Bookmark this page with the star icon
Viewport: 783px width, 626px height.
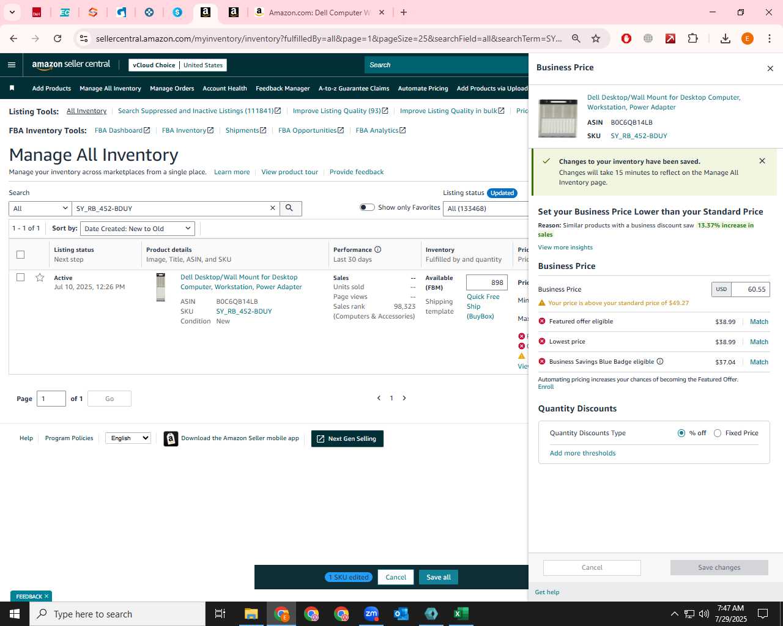(x=596, y=39)
